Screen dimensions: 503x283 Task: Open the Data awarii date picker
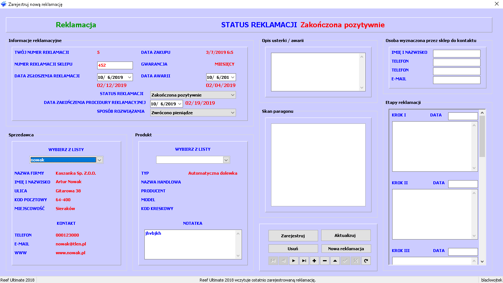tap(232, 77)
